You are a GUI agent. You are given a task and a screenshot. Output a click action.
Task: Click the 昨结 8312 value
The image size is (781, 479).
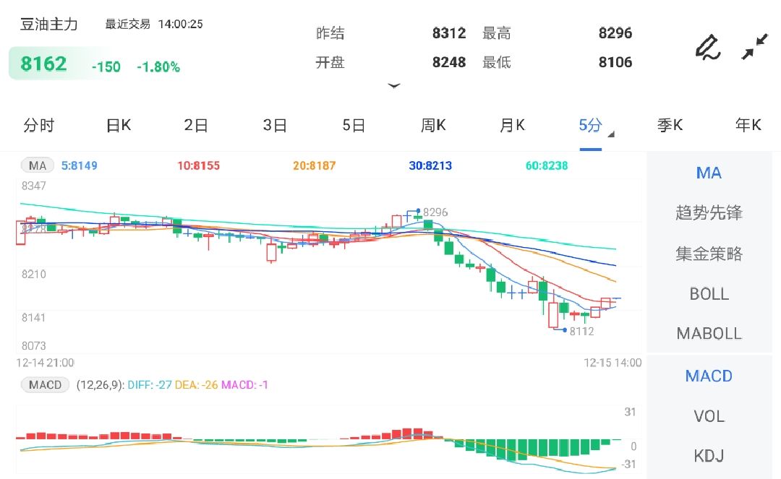[449, 33]
